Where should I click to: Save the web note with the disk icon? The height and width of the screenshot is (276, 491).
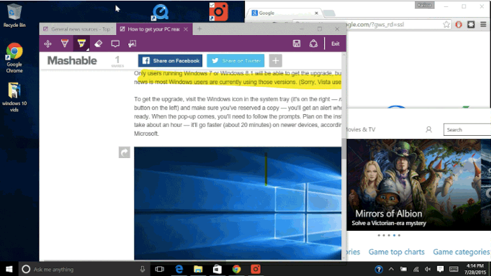point(297,44)
